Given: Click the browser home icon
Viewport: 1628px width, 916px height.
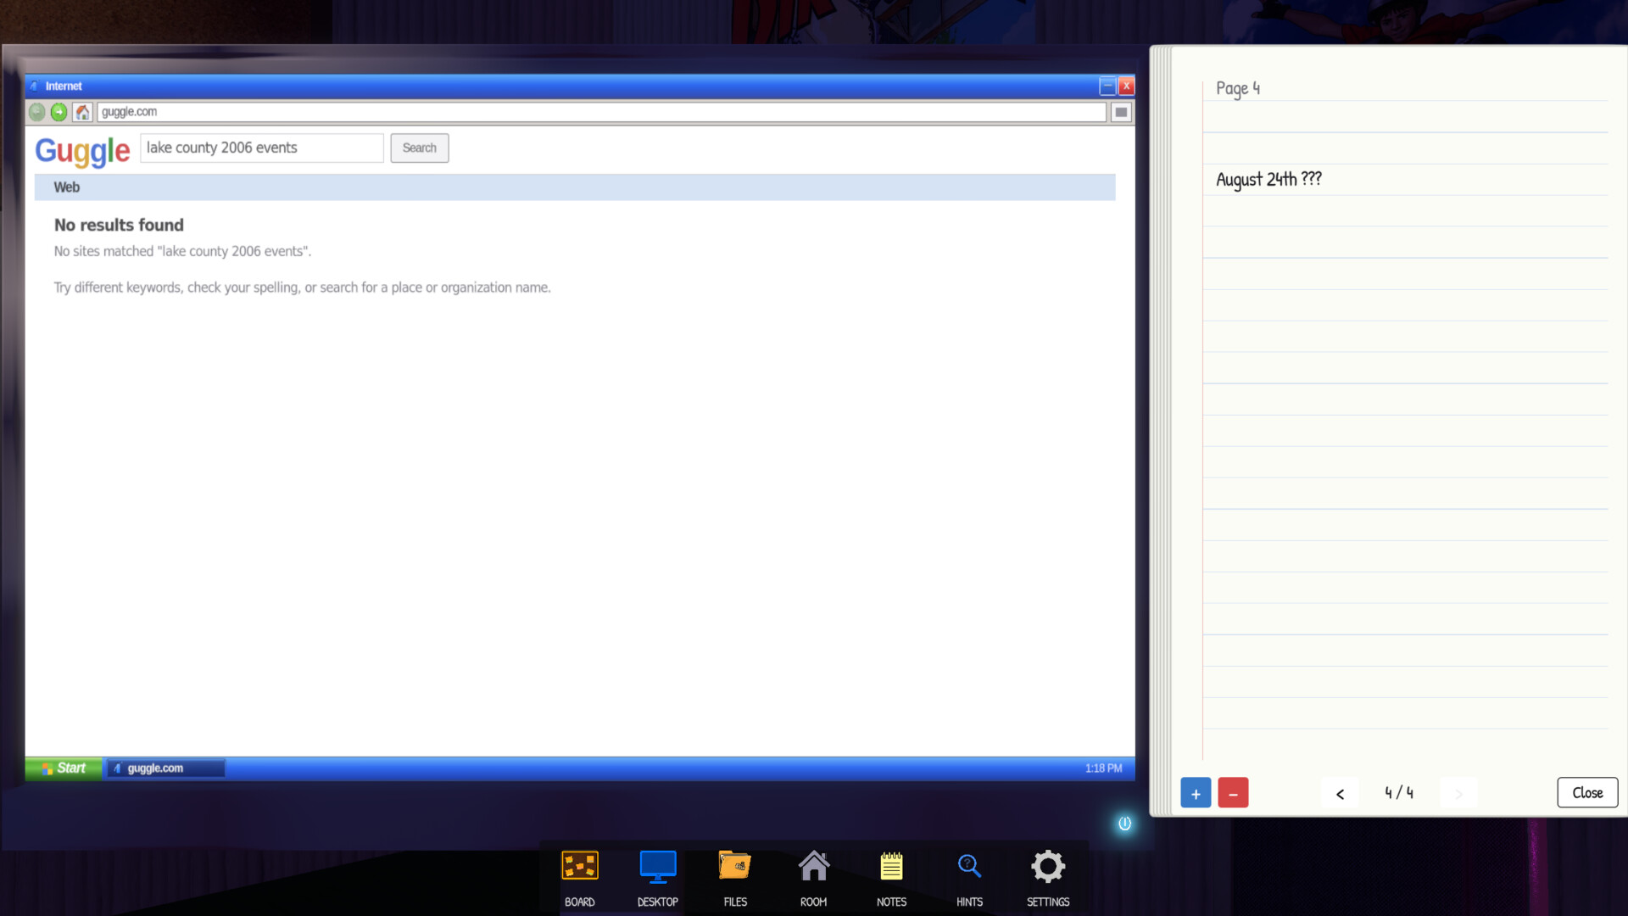Looking at the screenshot, I should (x=82, y=112).
